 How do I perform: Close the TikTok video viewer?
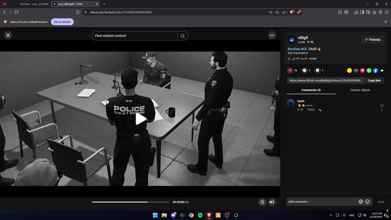8,35
